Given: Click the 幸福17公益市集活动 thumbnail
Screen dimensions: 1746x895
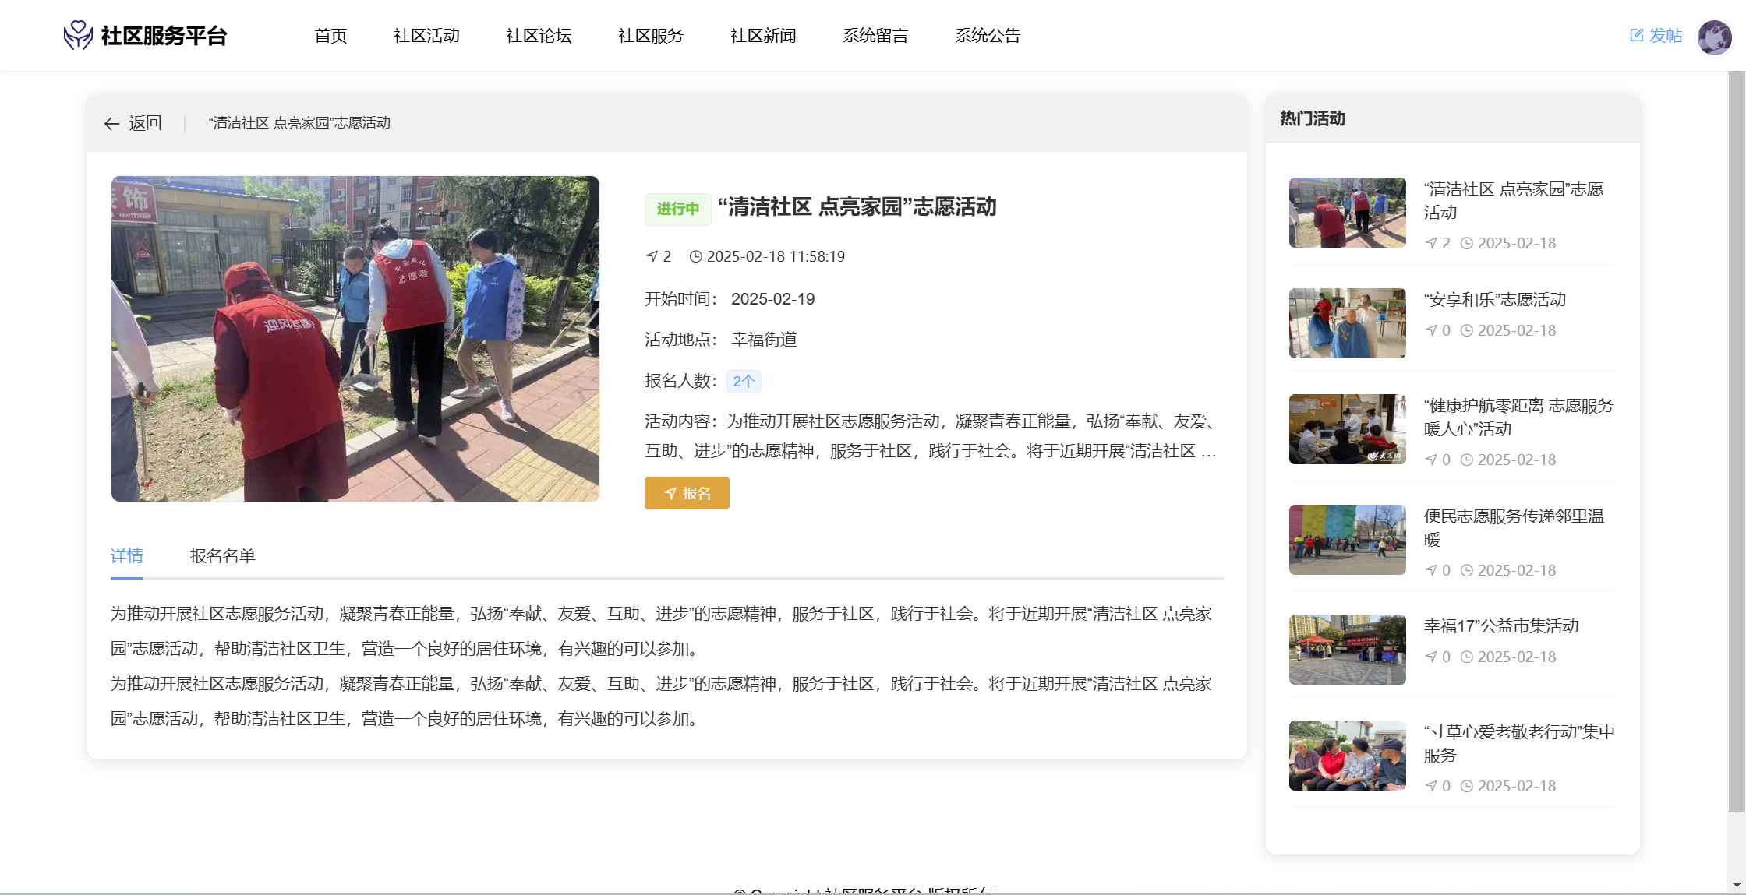Looking at the screenshot, I should [x=1347, y=650].
